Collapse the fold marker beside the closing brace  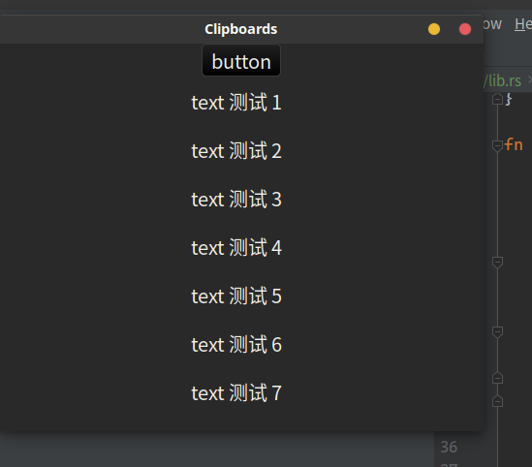[497, 100]
